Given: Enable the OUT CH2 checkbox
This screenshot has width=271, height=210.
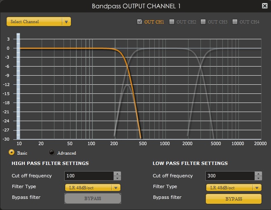Looking at the screenshot, I should pyautogui.click(x=172, y=21).
